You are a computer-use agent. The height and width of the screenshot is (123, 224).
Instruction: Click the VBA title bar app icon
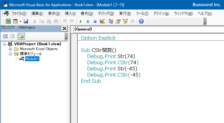pyautogui.click(x=5, y=5)
